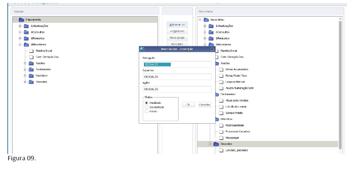Expand Fechamento in the Opções tree

25,70
